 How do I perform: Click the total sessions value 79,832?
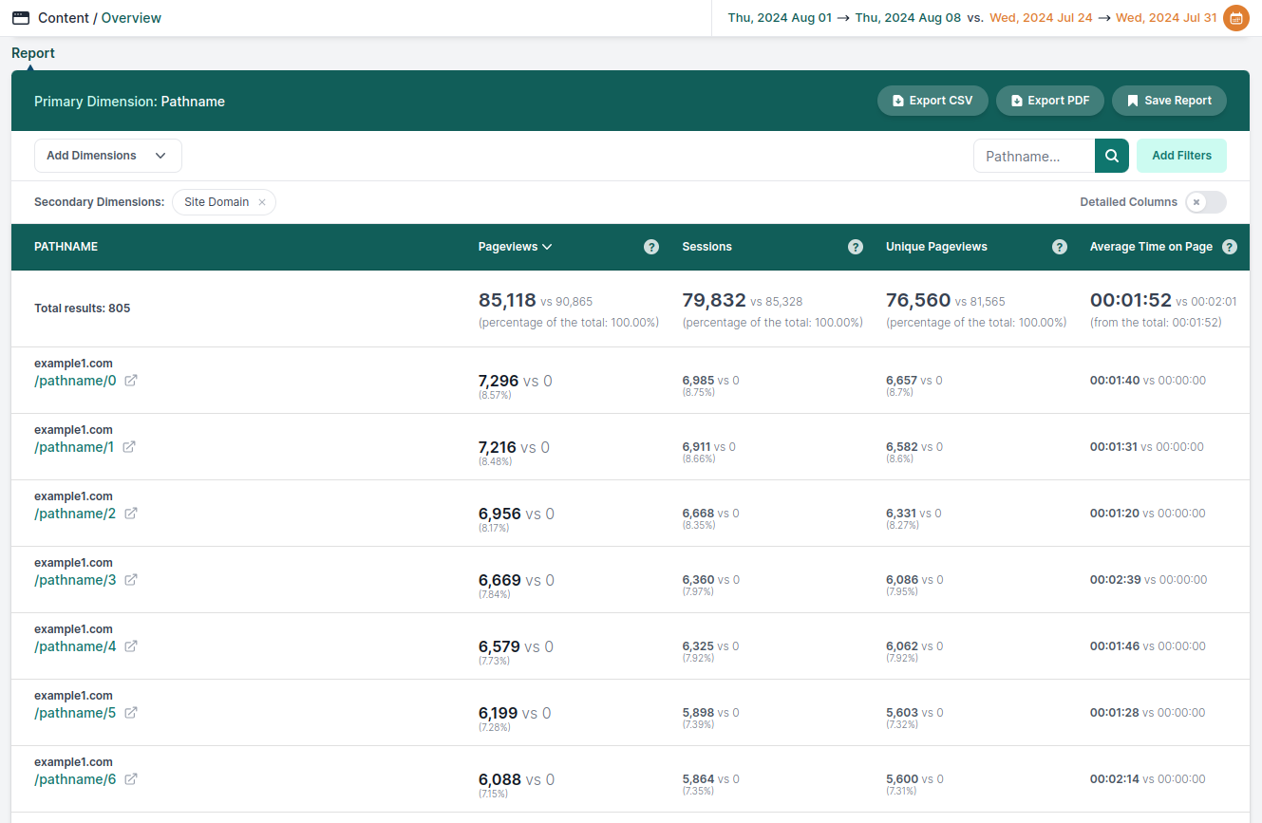coord(714,300)
